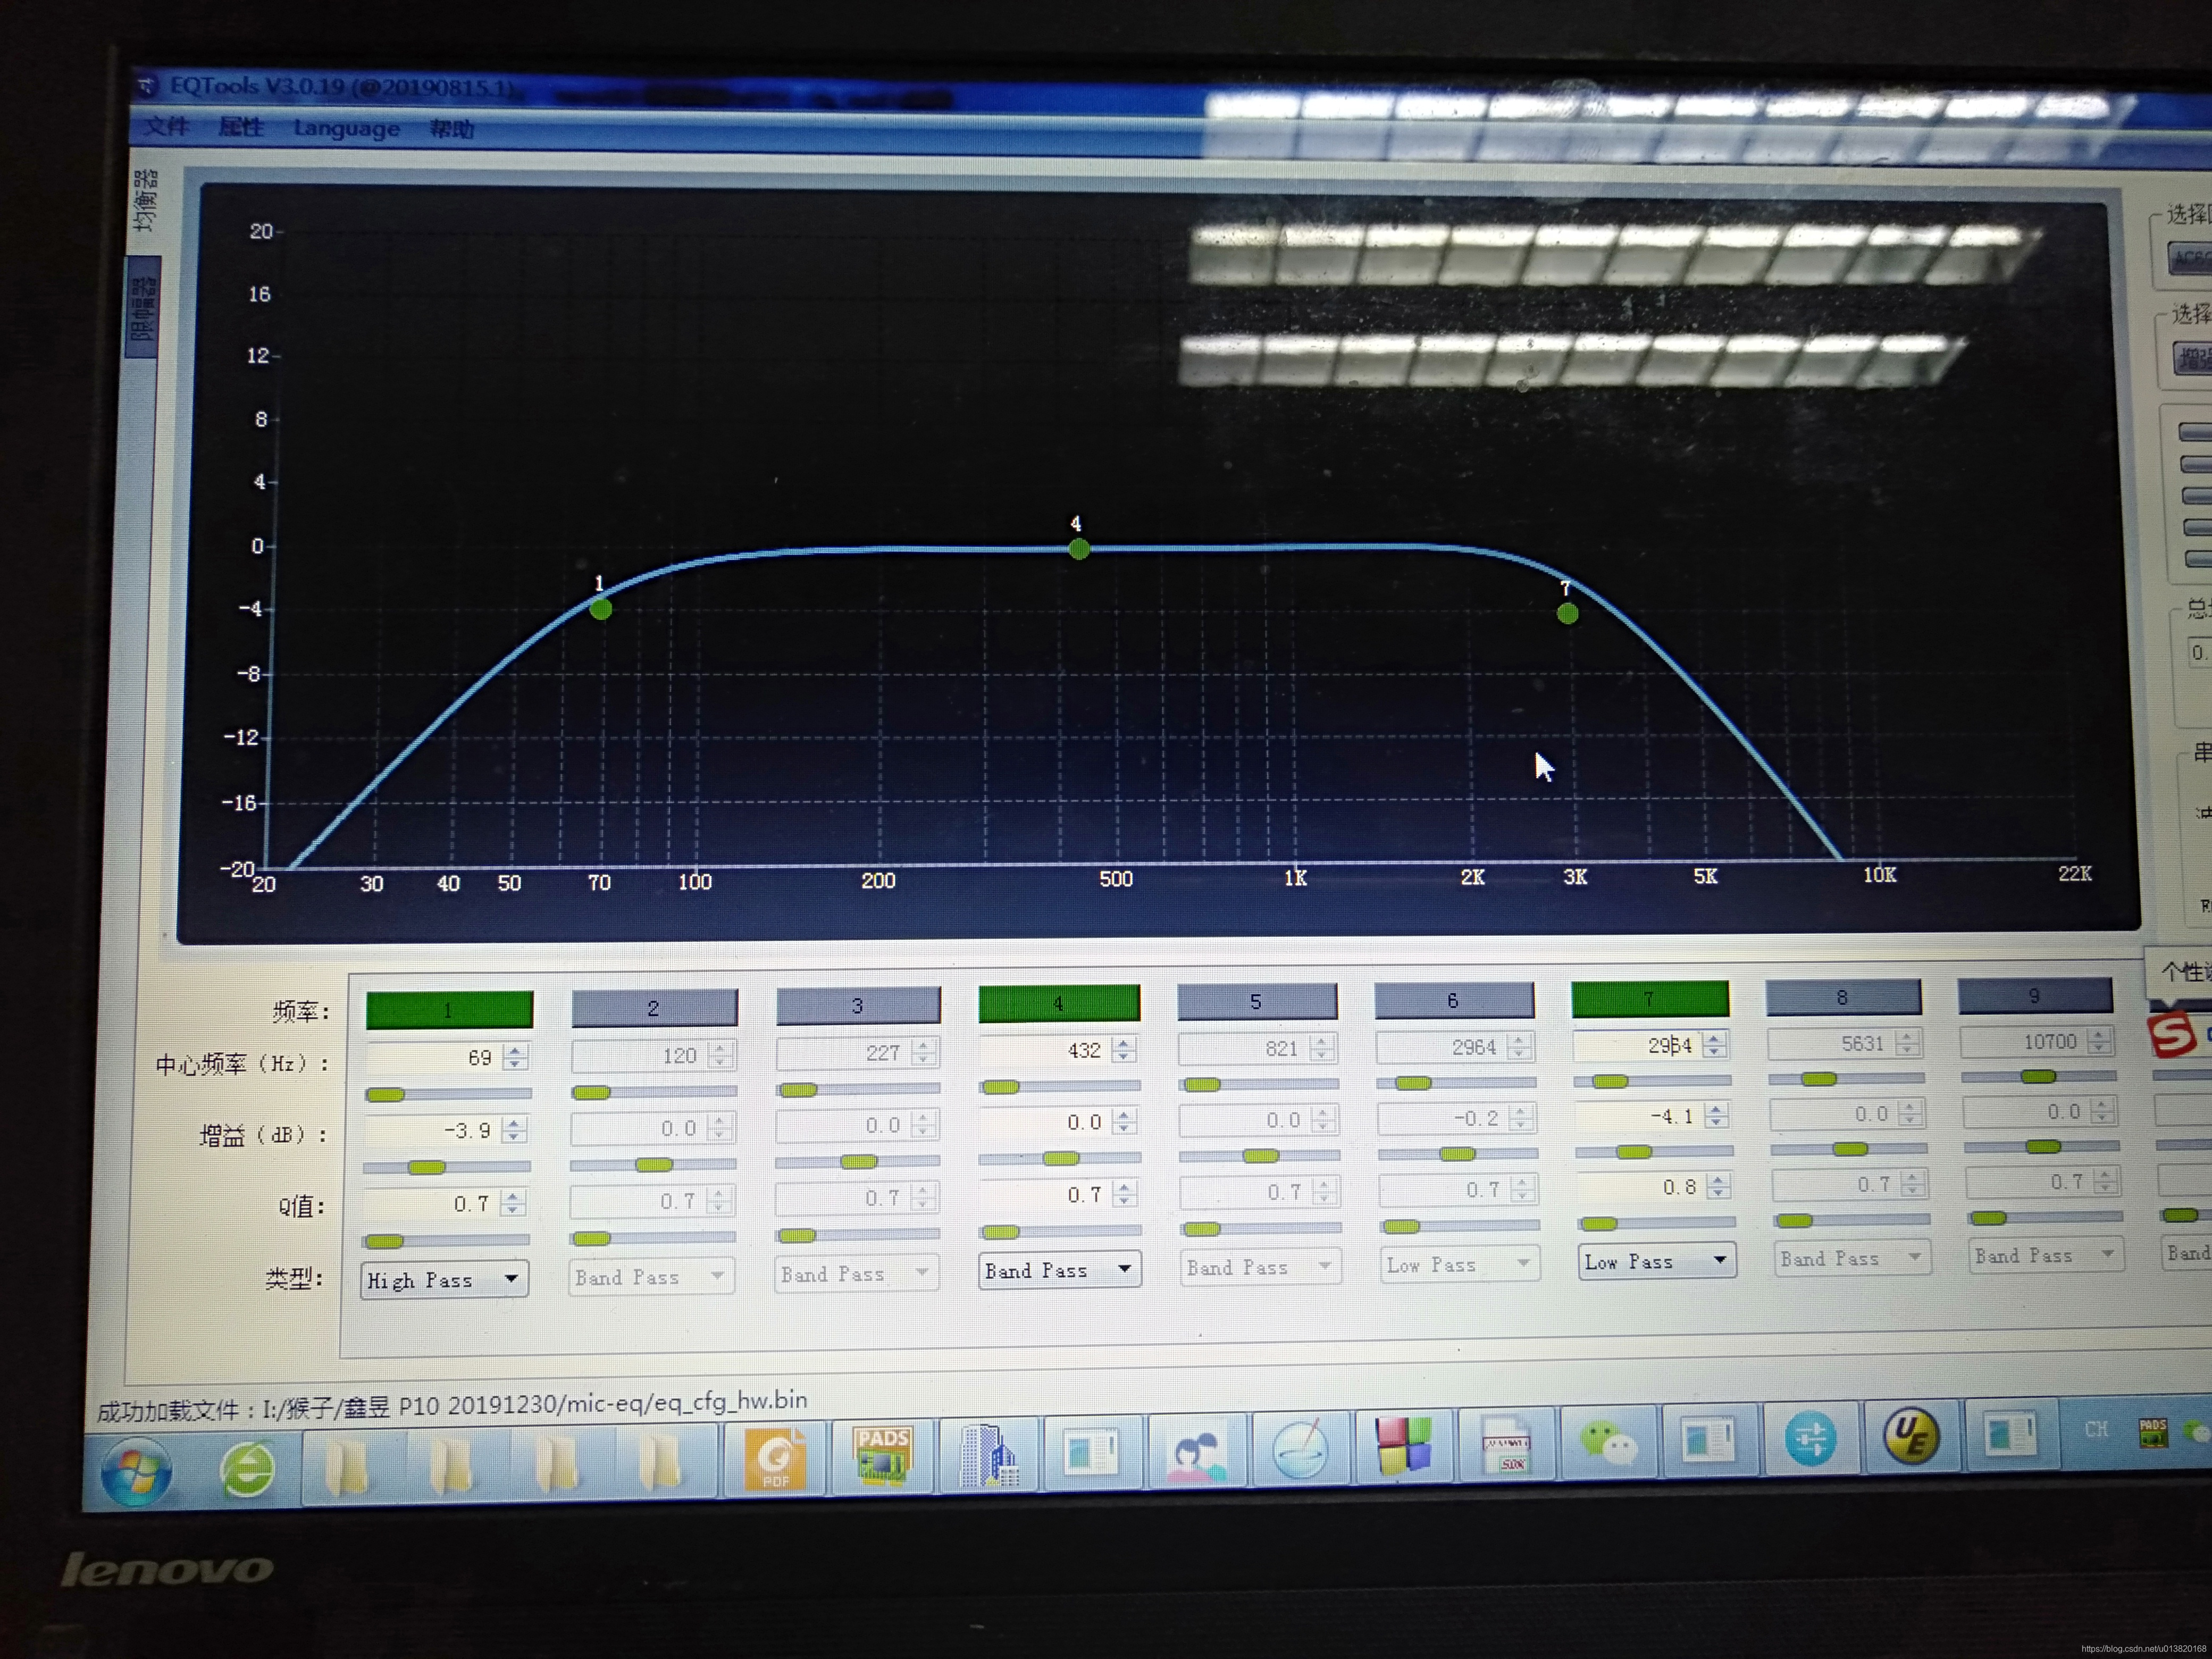Viewport: 2212px width, 1659px height.
Task: Select graph node 1 on the curve
Action: (600, 608)
